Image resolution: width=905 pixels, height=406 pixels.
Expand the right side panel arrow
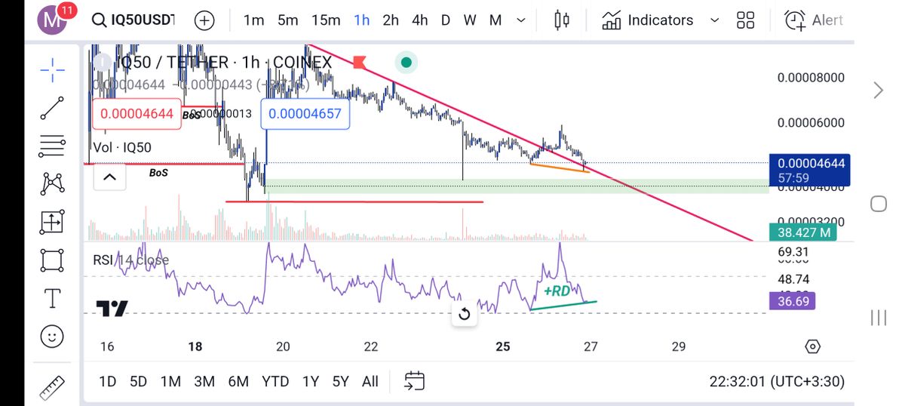pyautogui.click(x=878, y=91)
